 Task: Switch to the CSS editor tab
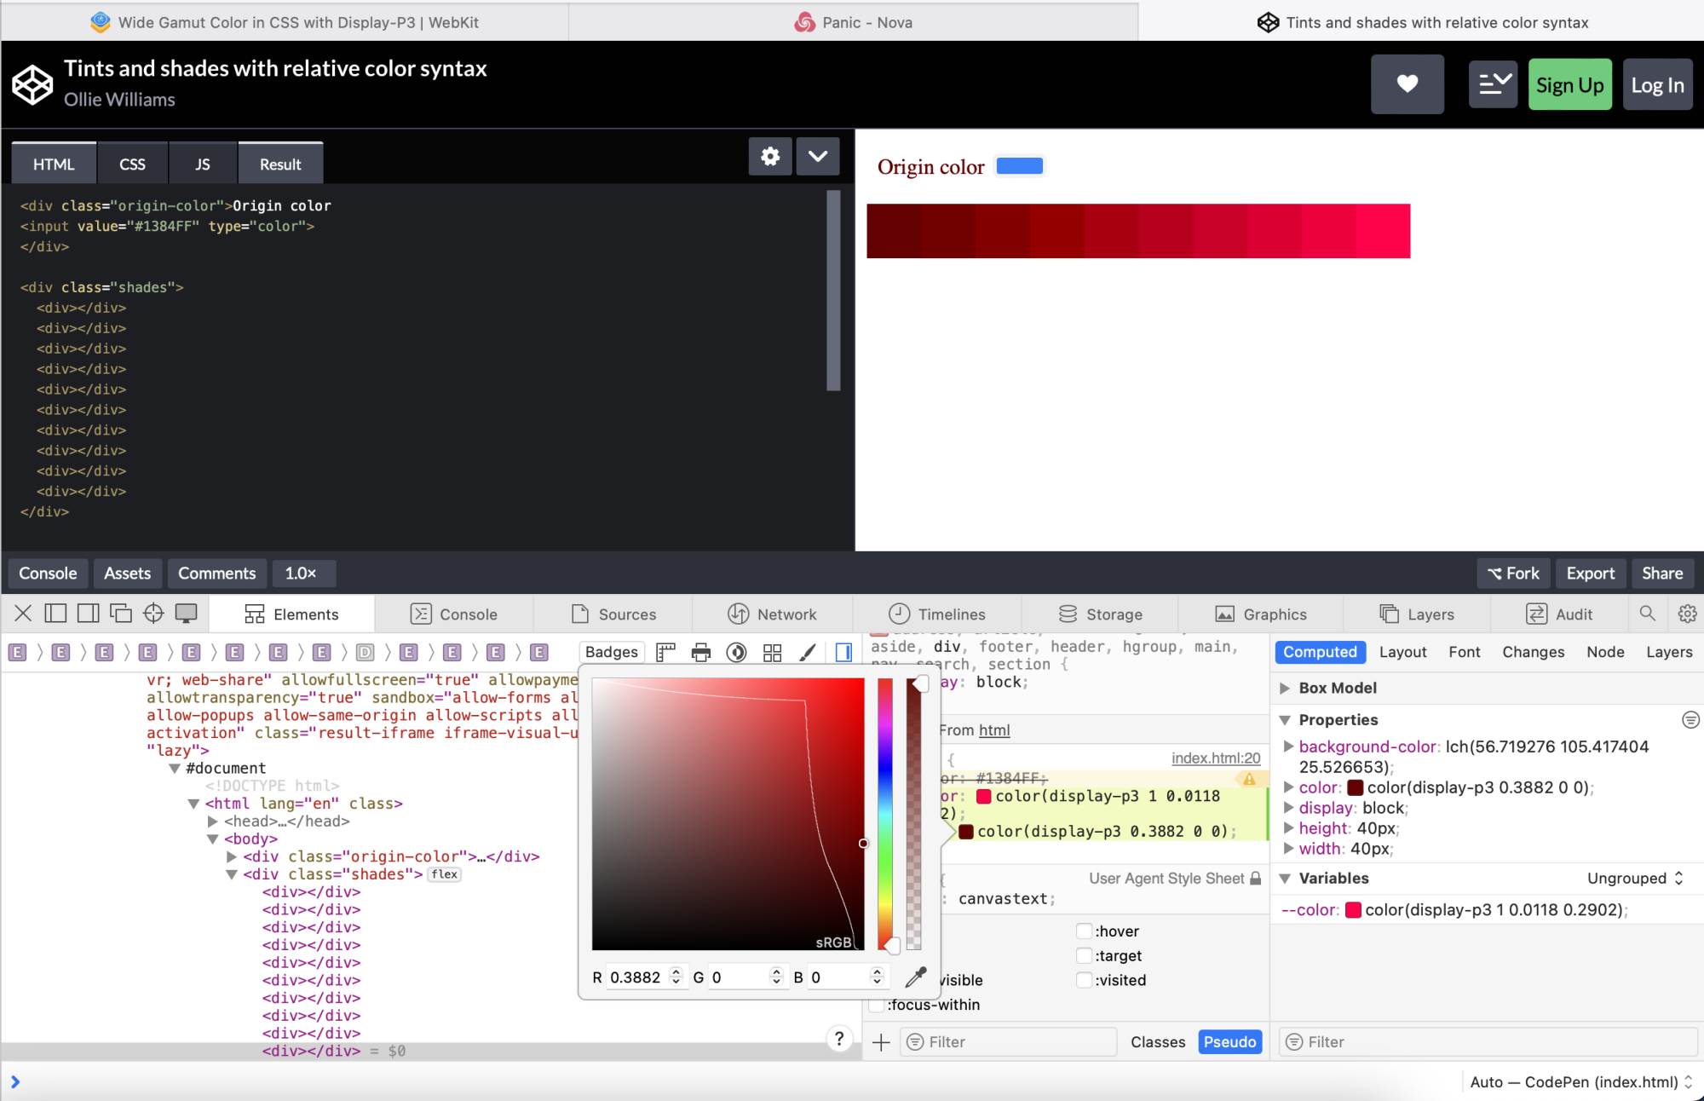point(132,164)
